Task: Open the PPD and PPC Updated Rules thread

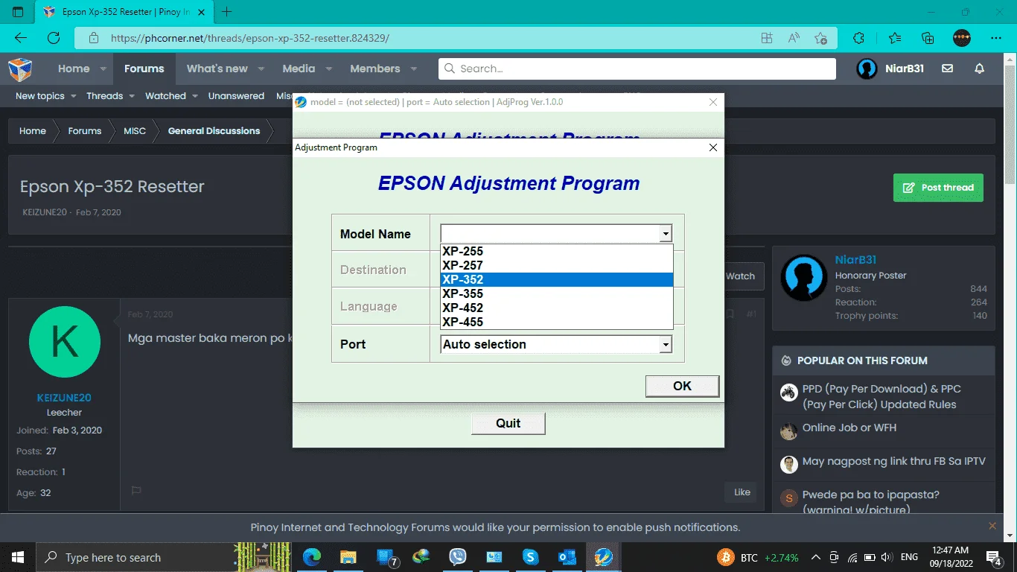Action: pos(881,397)
